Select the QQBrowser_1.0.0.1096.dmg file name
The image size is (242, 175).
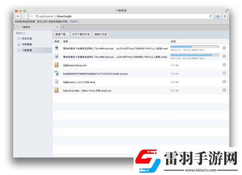point(79,82)
